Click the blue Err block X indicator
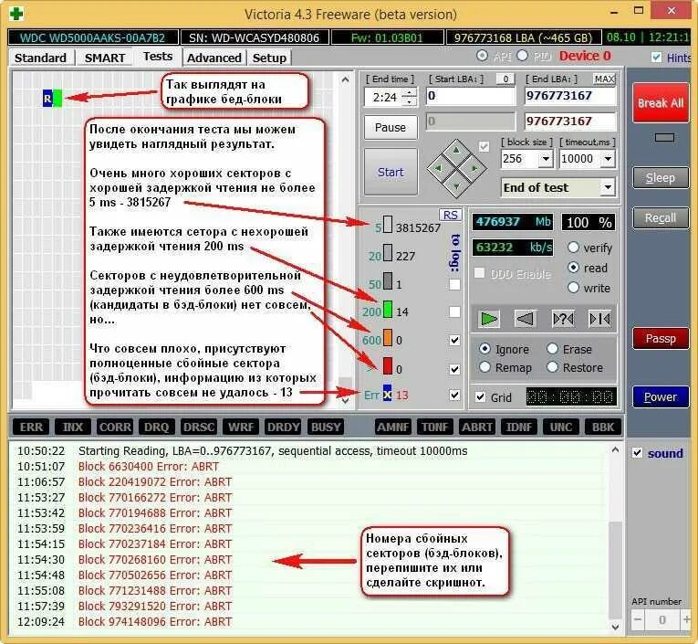 pyautogui.click(x=387, y=394)
